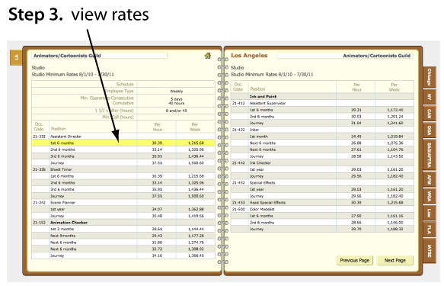
Task: Click occupation code 21-500
Action: coord(238,209)
